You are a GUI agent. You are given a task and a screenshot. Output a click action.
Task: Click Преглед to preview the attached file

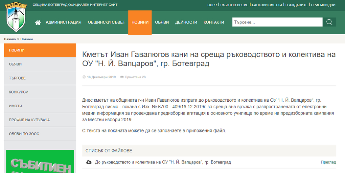point(328,162)
